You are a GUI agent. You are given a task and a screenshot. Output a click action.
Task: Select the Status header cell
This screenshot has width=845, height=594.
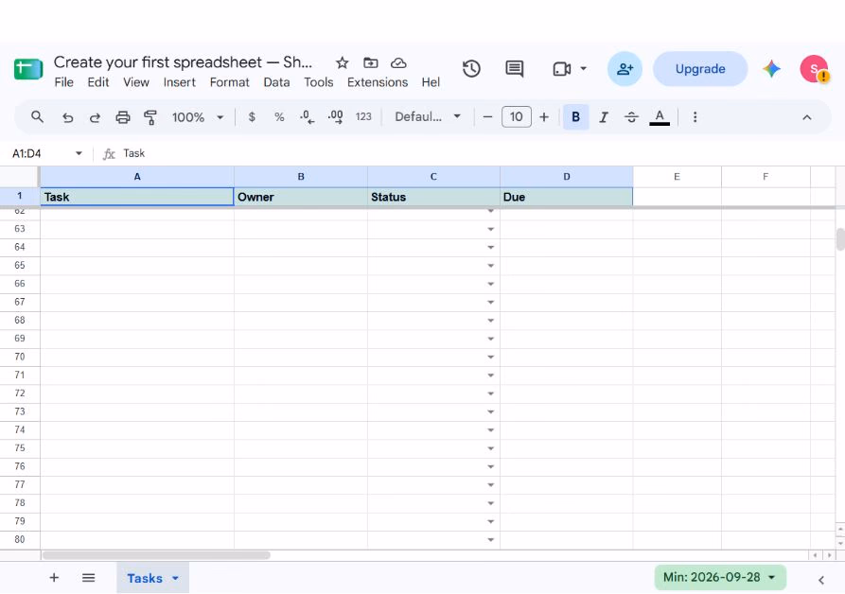click(433, 197)
